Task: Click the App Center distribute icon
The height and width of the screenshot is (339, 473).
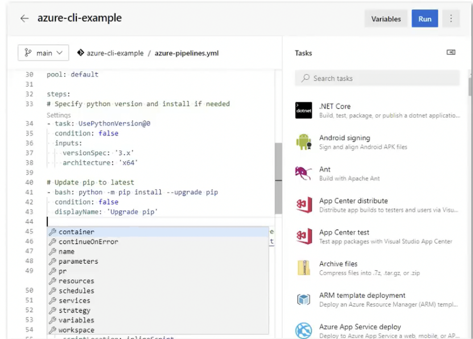Action: [x=303, y=205]
